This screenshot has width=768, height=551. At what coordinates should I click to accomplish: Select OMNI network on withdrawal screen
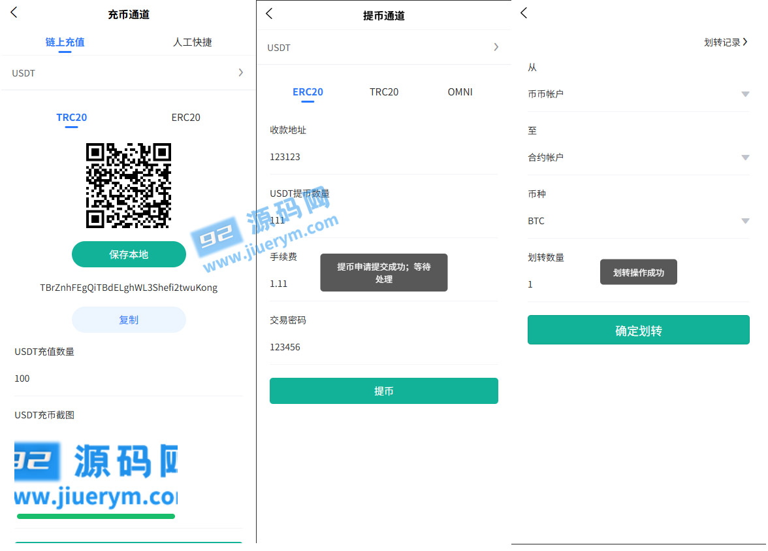[460, 92]
